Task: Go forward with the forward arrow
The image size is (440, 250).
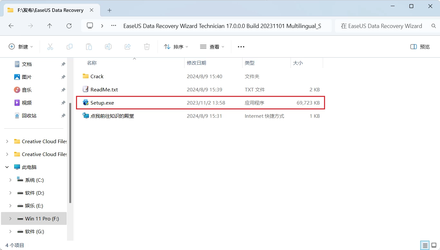Action: [x=30, y=26]
